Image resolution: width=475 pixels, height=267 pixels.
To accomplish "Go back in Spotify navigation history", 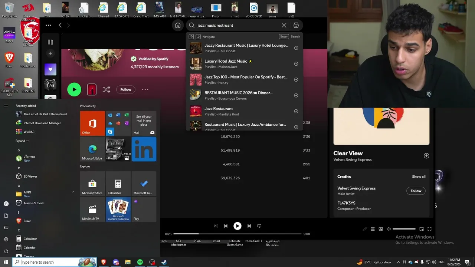I will pos(60,25).
